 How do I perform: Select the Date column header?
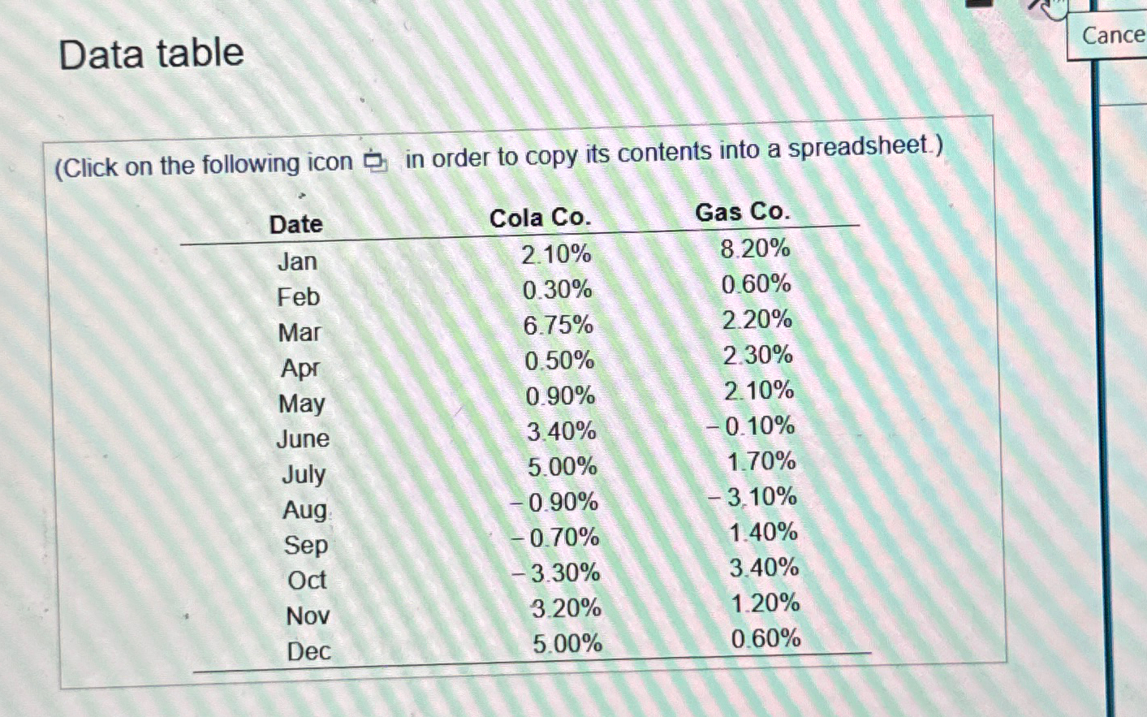[295, 225]
